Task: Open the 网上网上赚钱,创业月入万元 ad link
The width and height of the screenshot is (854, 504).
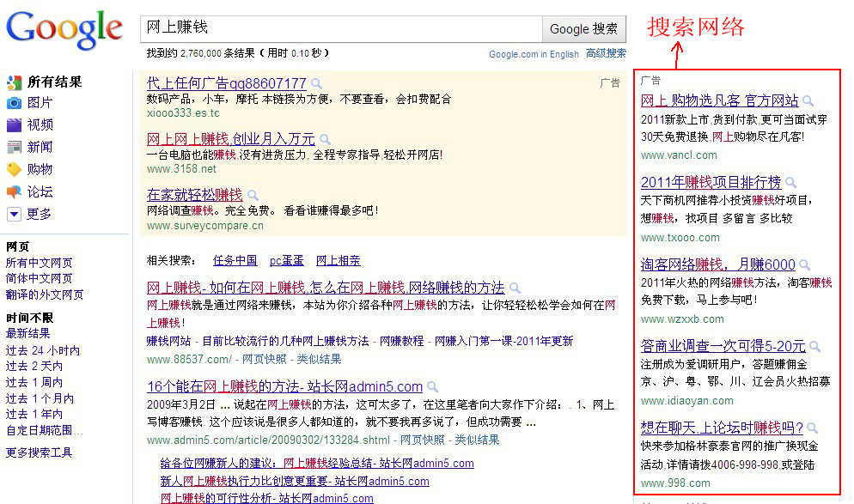Action: point(231,139)
